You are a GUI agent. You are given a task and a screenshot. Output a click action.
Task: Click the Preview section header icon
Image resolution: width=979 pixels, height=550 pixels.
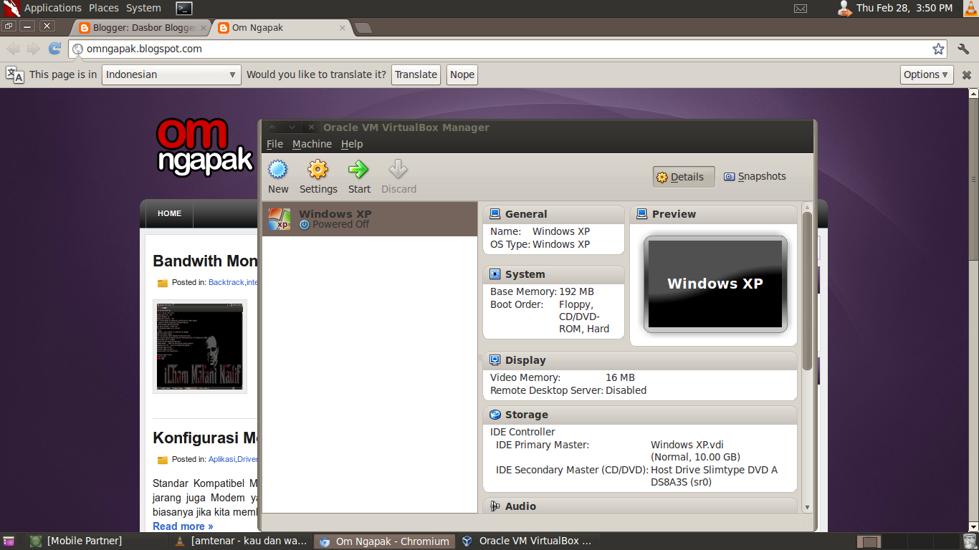point(641,214)
